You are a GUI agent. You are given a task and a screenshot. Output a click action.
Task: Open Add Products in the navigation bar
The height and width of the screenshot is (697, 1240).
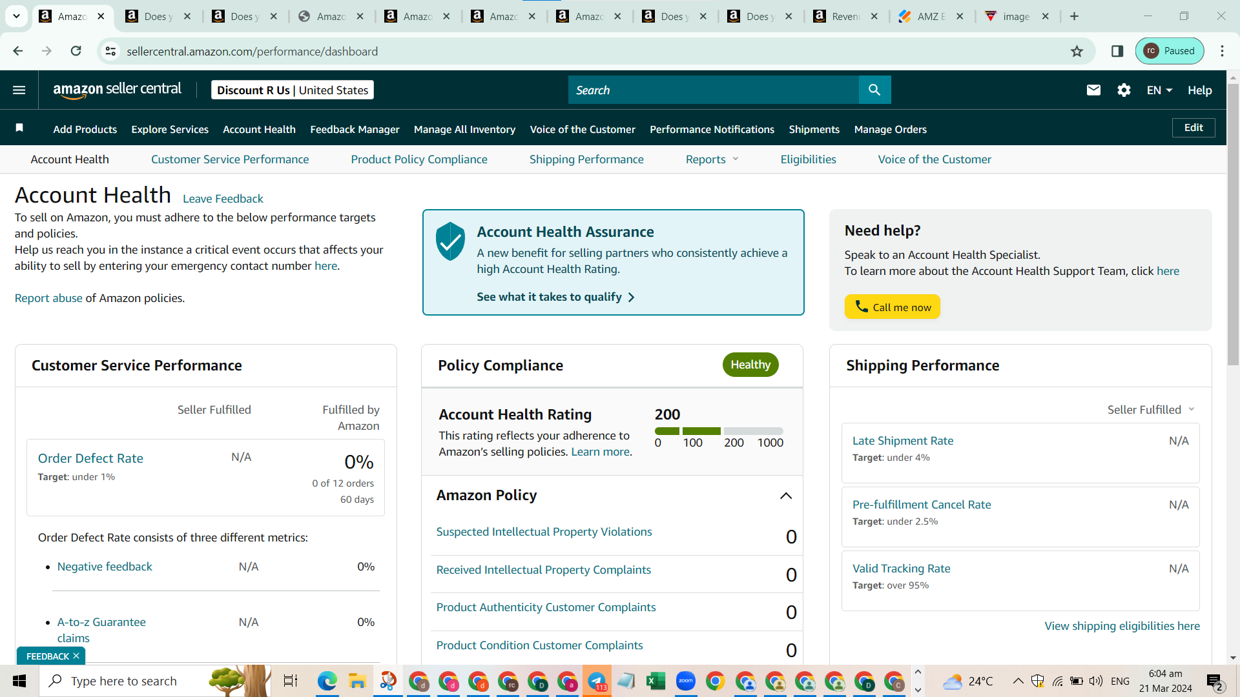(x=85, y=129)
